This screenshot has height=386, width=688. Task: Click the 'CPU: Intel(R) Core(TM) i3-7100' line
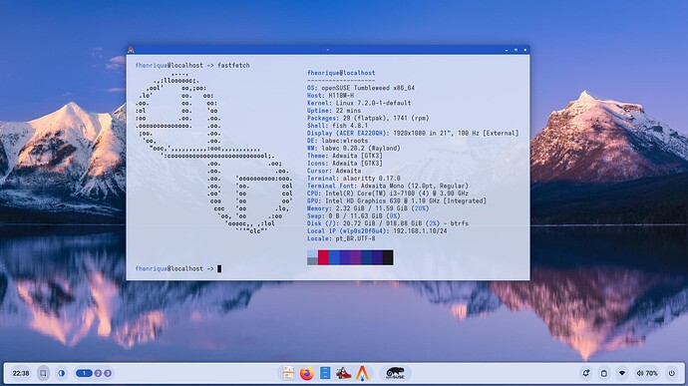pyautogui.click(x=388, y=193)
